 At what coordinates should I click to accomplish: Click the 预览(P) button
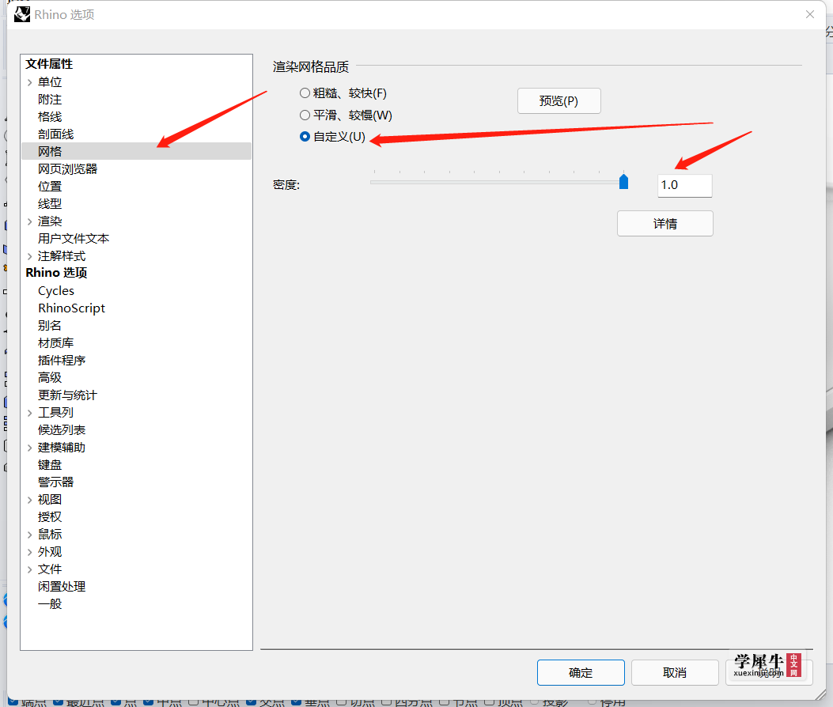point(558,101)
